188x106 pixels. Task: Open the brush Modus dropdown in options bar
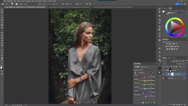click(30, 4)
